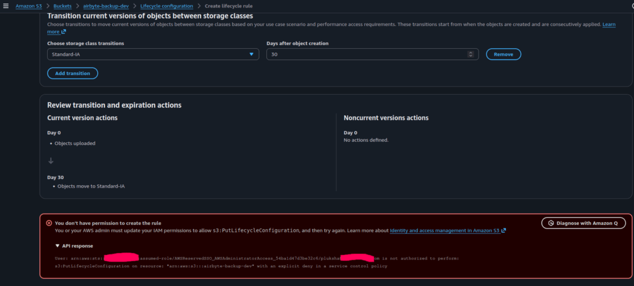
Task: Click the 'Objects move to Standard-IA' text
Action: pos(91,186)
